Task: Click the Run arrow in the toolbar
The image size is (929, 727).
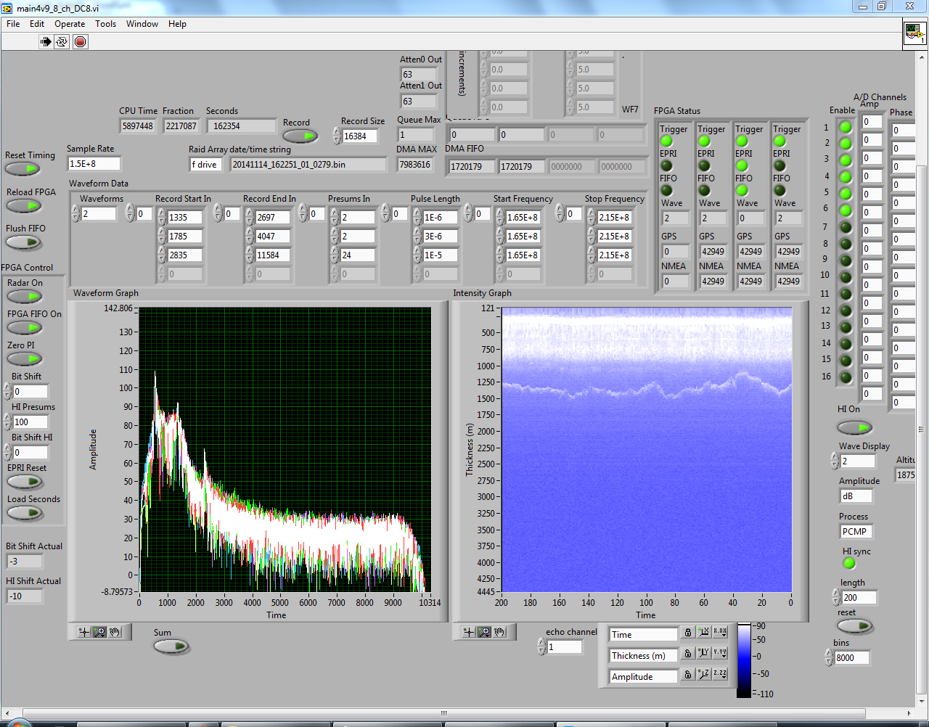Action: 46,42
